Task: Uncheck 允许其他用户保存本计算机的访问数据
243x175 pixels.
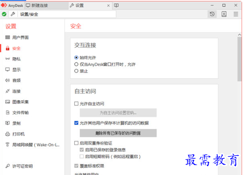Action: tap(76, 123)
